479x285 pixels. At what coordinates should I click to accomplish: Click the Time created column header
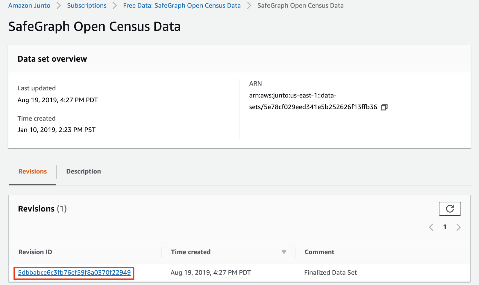(x=191, y=252)
